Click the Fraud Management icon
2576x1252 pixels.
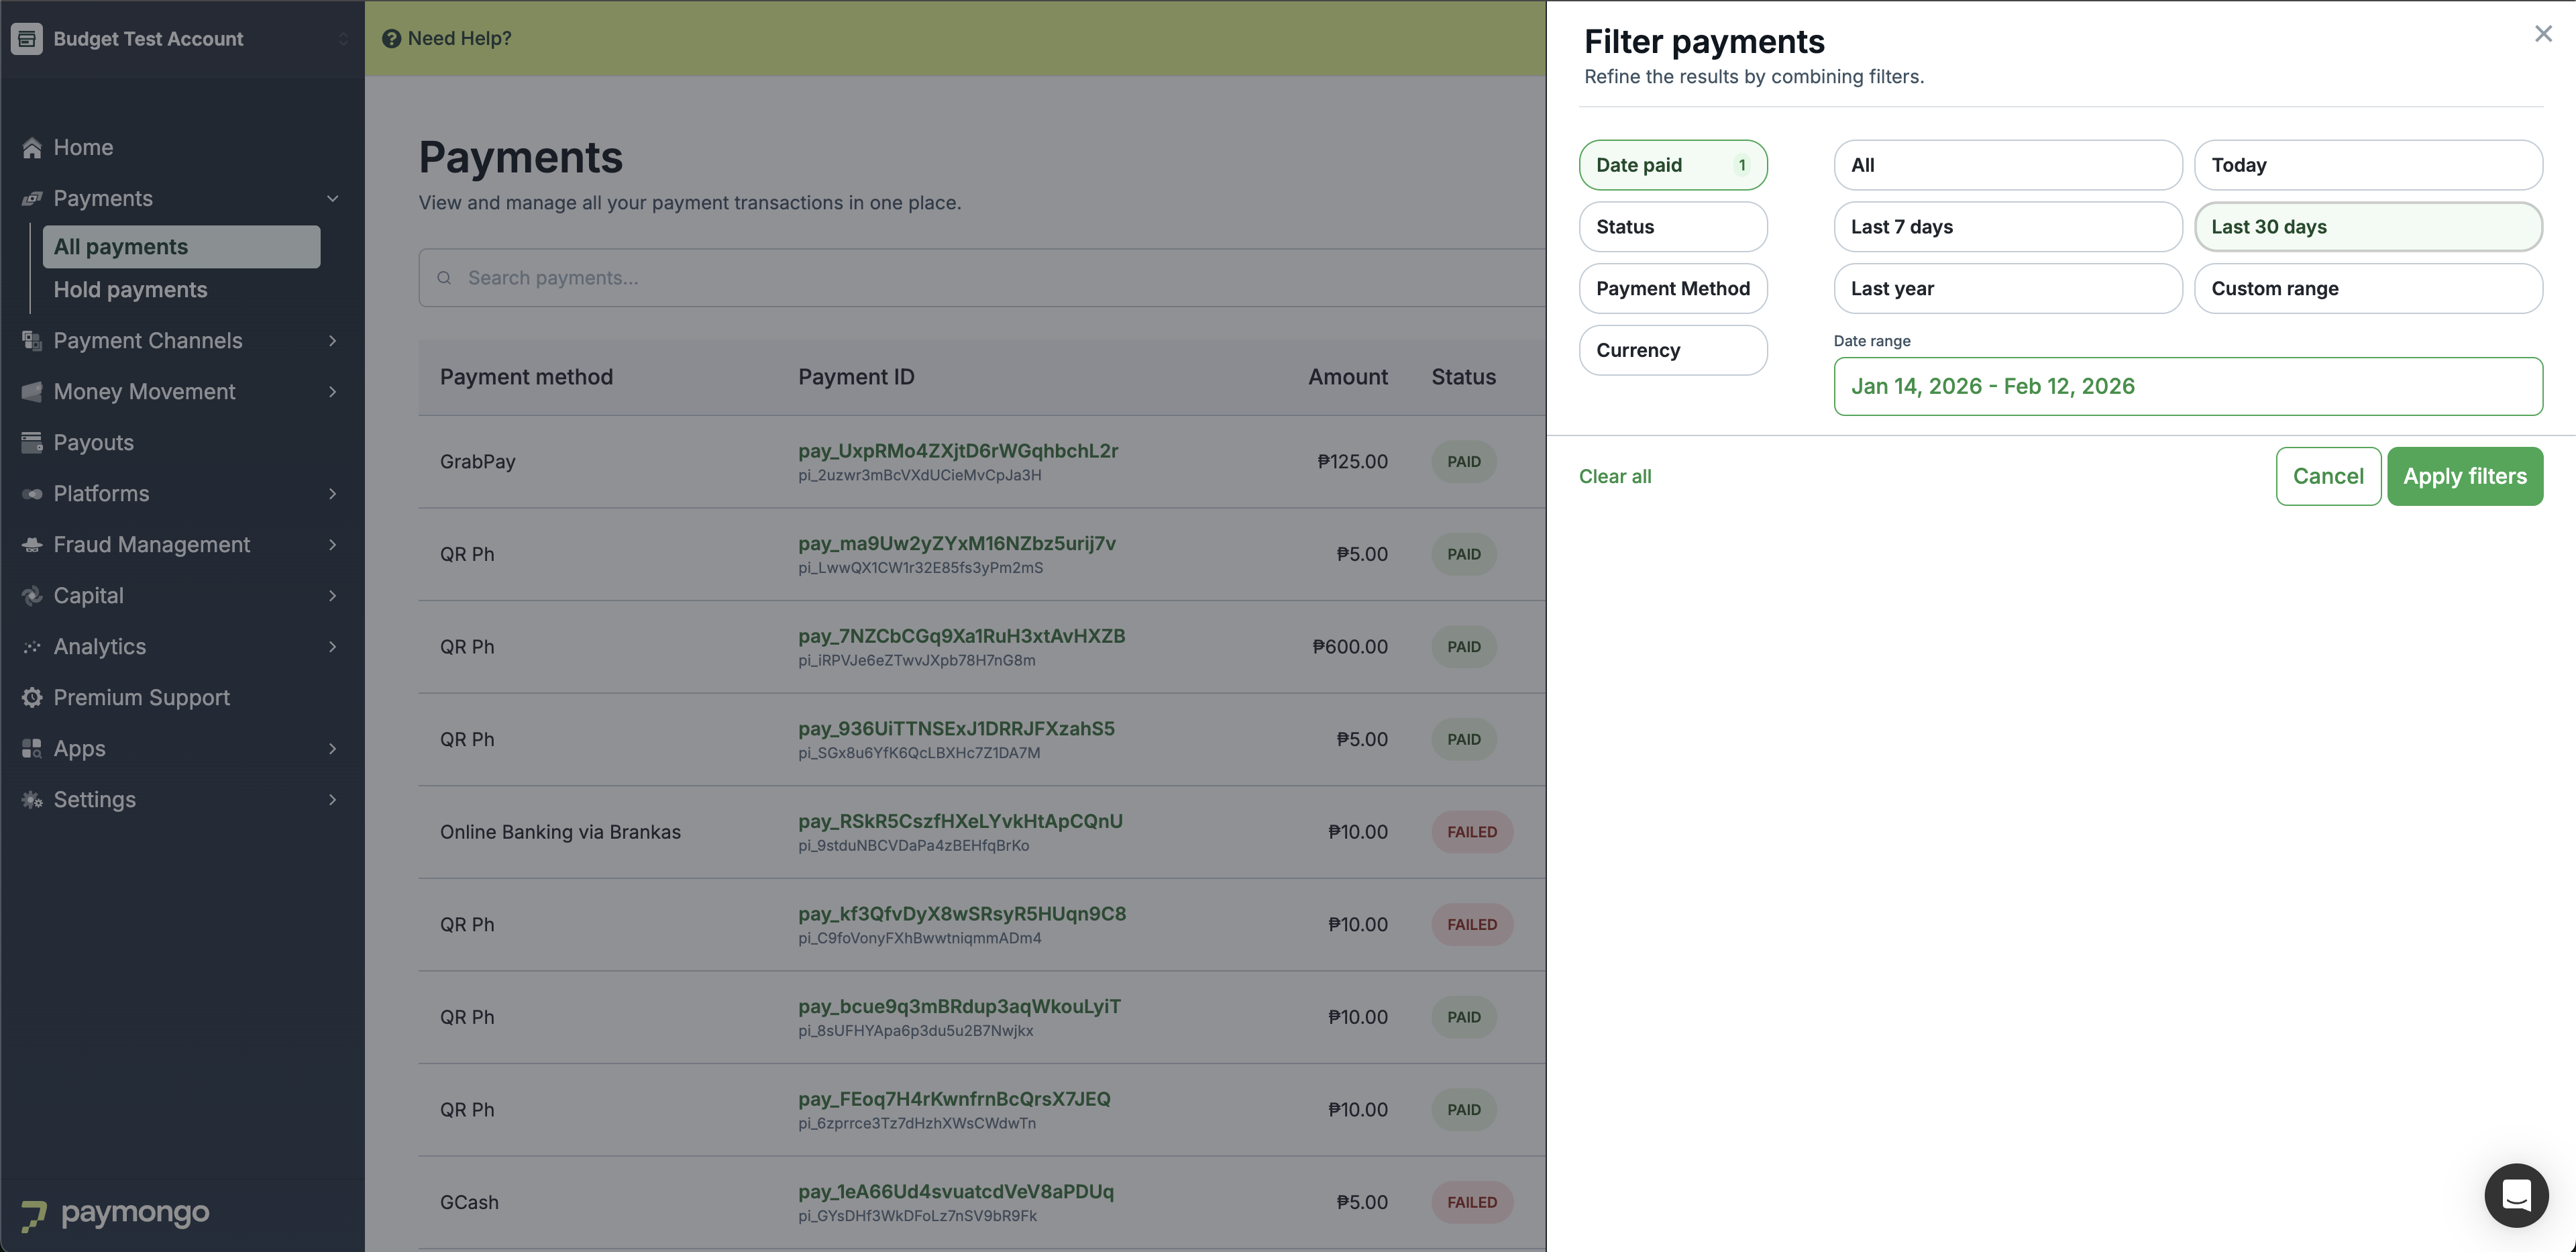point(32,544)
